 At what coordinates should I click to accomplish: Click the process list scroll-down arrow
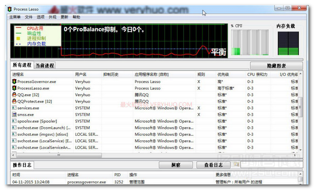point(300,150)
